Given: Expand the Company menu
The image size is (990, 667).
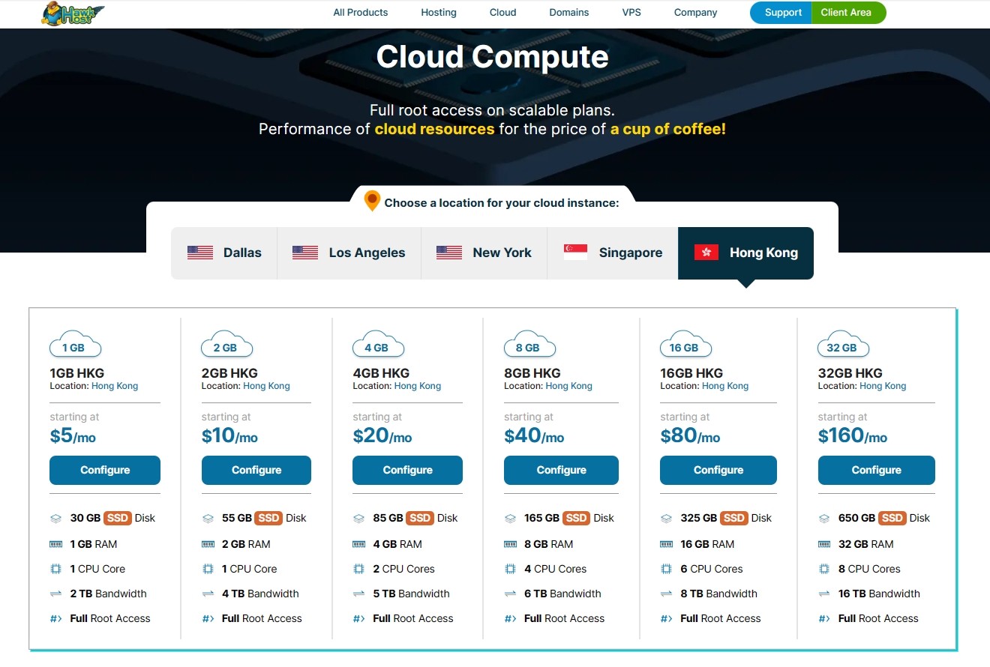Looking at the screenshot, I should [695, 13].
